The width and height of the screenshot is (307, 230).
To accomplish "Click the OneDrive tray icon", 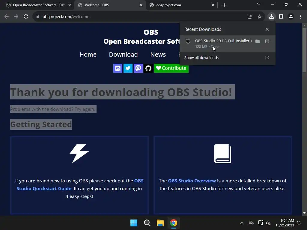I will pos(251,223).
